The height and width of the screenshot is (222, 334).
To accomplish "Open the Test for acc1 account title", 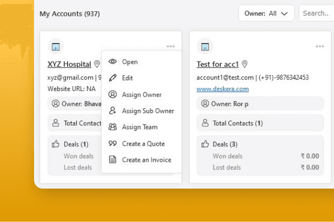I will click(218, 64).
